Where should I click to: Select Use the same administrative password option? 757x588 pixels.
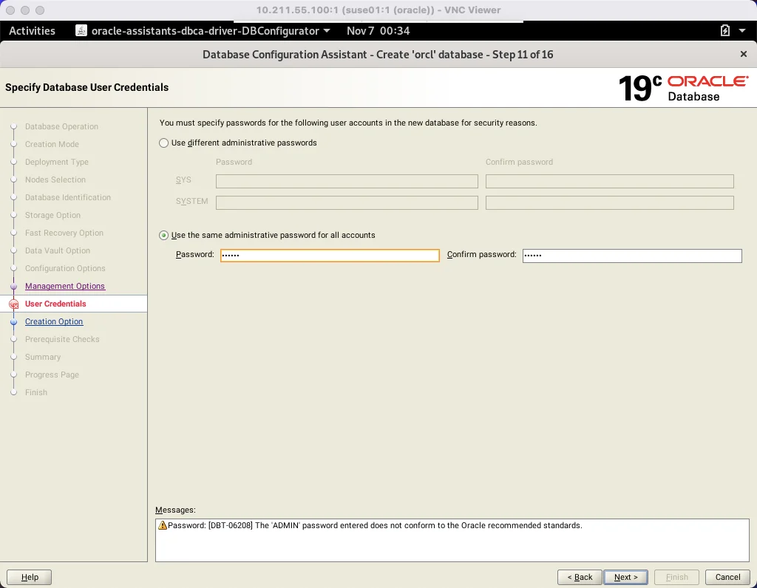pyautogui.click(x=163, y=236)
